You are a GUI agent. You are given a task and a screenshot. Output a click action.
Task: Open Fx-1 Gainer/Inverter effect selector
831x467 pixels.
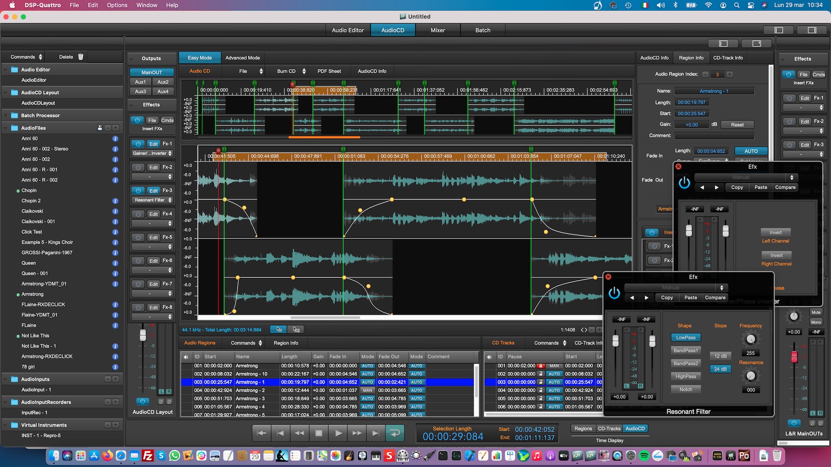152,153
